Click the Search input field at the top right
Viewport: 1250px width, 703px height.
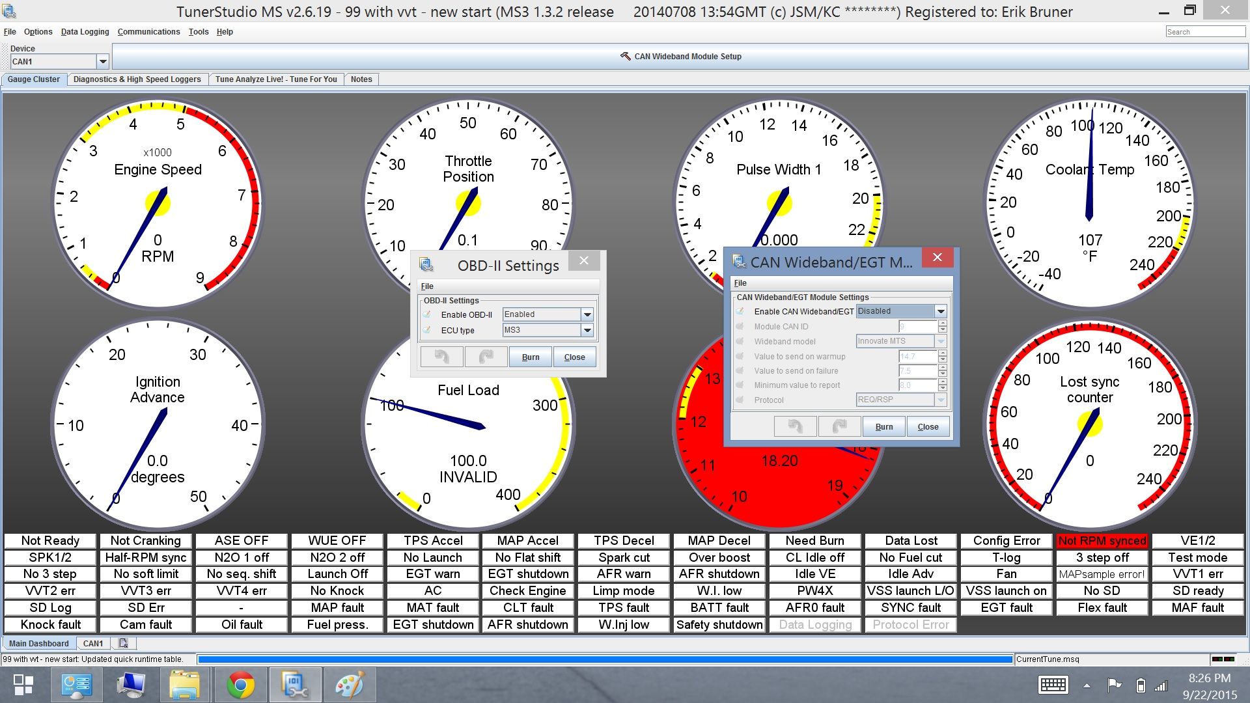pos(1204,32)
